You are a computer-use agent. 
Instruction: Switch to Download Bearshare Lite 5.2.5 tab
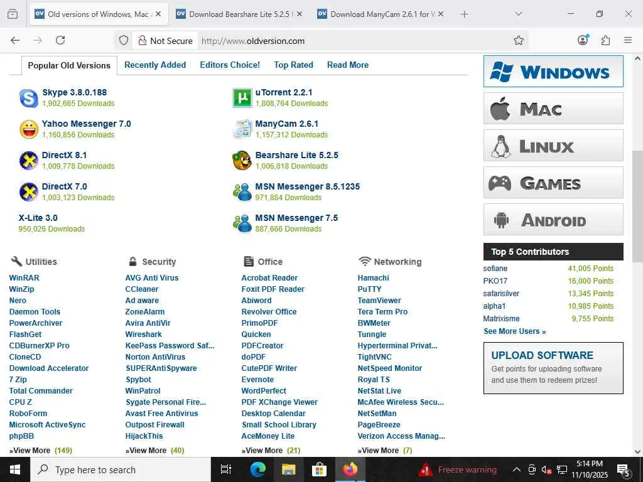coord(239,14)
